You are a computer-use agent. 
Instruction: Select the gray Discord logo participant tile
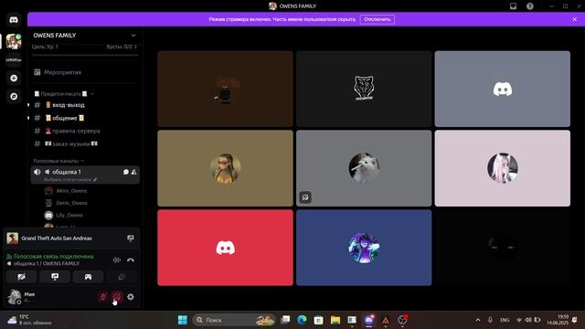(503, 89)
